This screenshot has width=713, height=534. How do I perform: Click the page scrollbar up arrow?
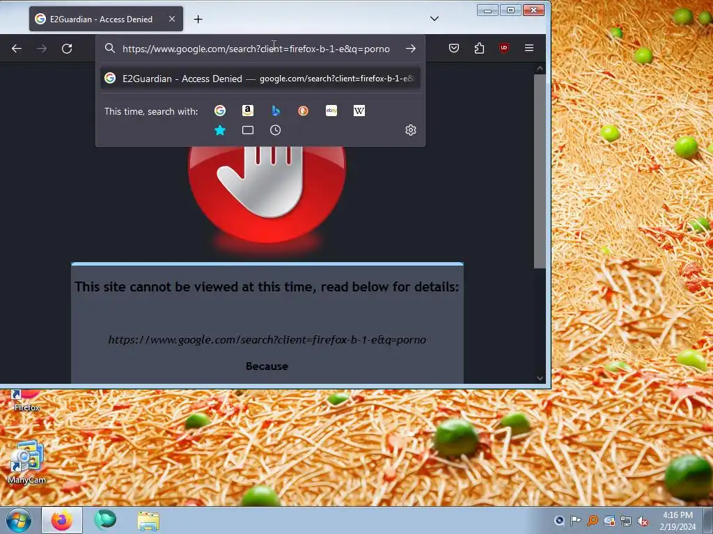pyautogui.click(x=540, y=69)
